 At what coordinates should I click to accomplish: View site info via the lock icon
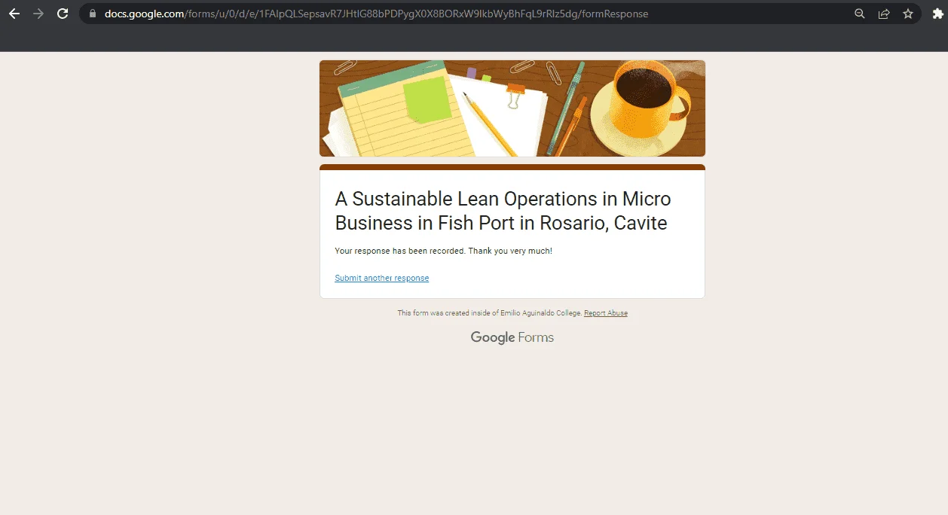coord(93,14)
